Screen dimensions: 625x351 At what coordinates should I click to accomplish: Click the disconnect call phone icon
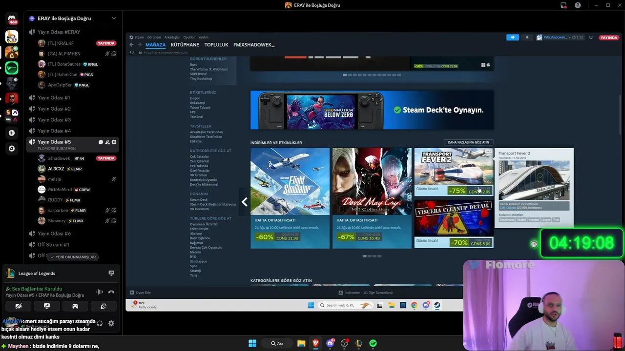point(111,292)
